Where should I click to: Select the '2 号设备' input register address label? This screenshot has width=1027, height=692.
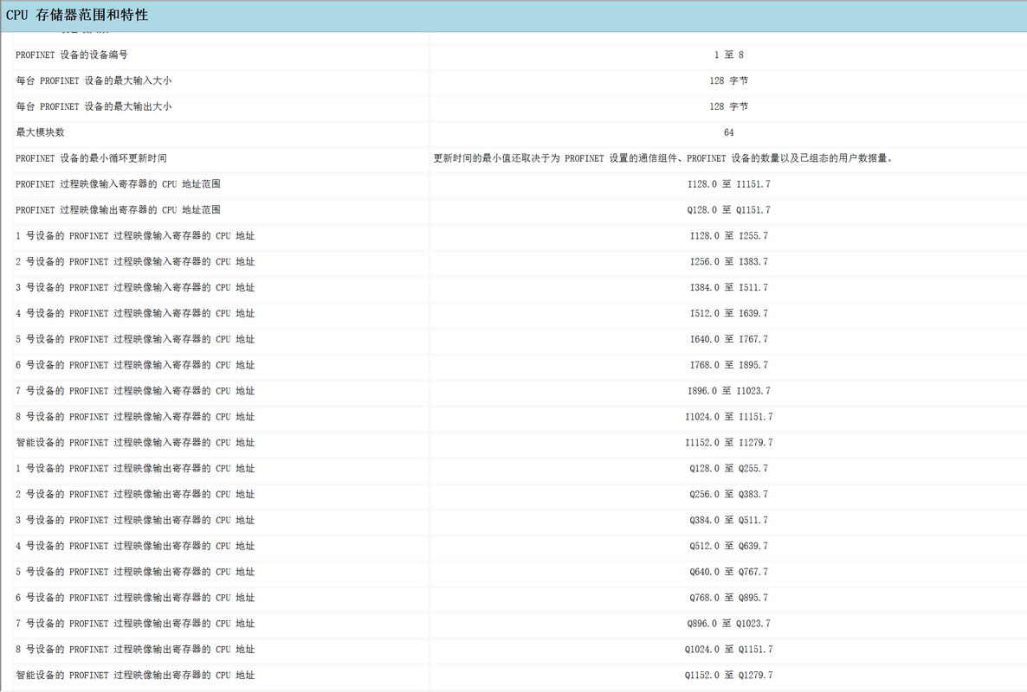[135, 261]
